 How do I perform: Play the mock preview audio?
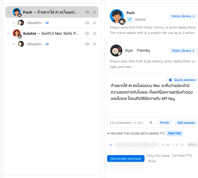click(x=111, y=145)
